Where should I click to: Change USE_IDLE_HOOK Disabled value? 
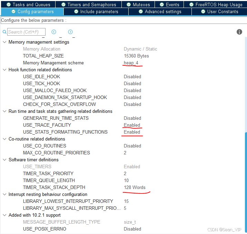pos(132,77)
